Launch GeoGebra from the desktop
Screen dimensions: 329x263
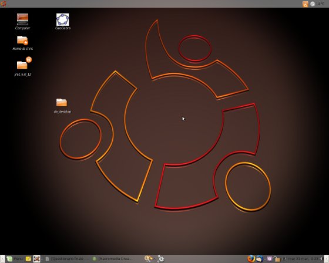pyautogui.click(x=62, y=21)
